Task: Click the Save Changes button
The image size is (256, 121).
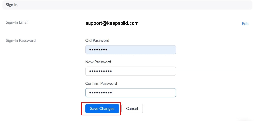Action: point(102,109)
